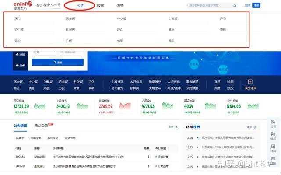Viewport: 281px width, 175px height.
Task: Open the 上证指数 mini trend chart
Action: [x=82, y=106]
